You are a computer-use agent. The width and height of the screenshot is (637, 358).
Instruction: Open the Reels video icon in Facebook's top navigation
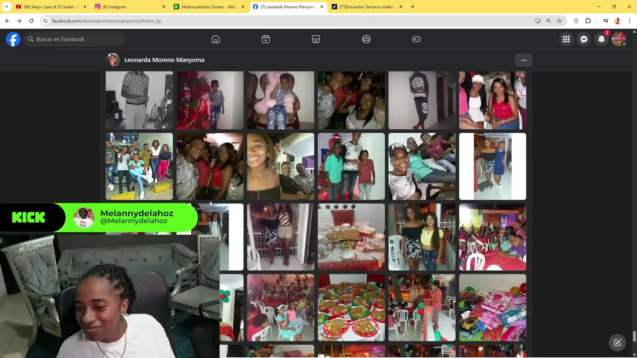pyautogui.click(x=266, y=39)
